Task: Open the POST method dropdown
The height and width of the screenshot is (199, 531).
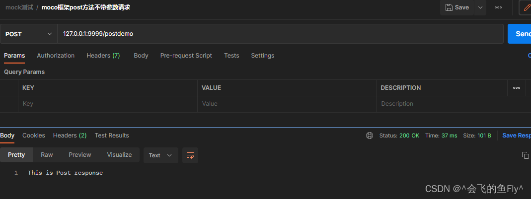Action: 29,34
